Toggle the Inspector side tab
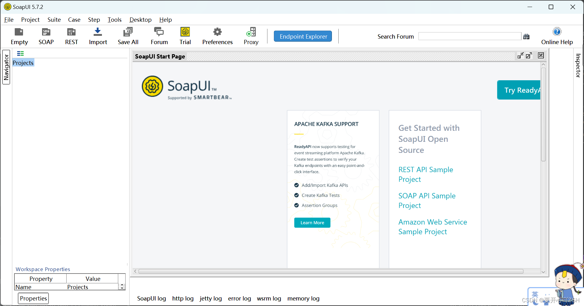584x306 pixels. pos(578,66)
